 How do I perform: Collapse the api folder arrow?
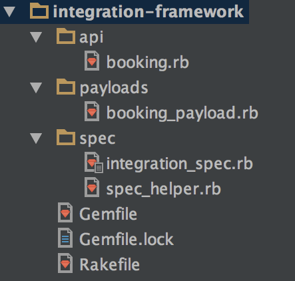(x=36, y=37)
